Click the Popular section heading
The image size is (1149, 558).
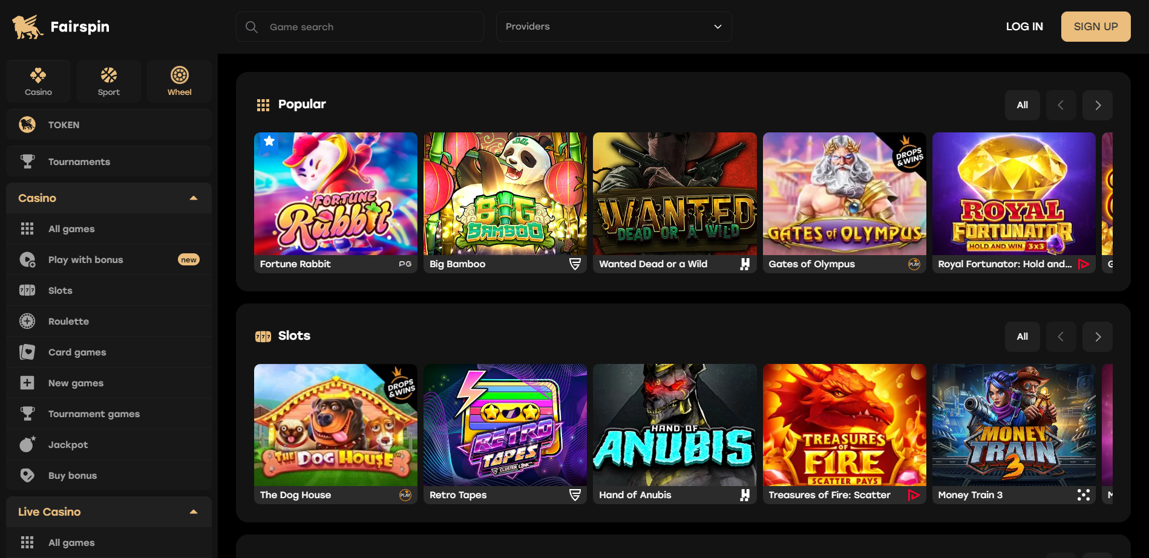[302, 105]
